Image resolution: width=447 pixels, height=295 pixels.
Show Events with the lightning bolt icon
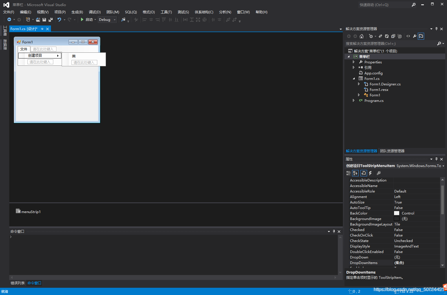click(370, 173)
